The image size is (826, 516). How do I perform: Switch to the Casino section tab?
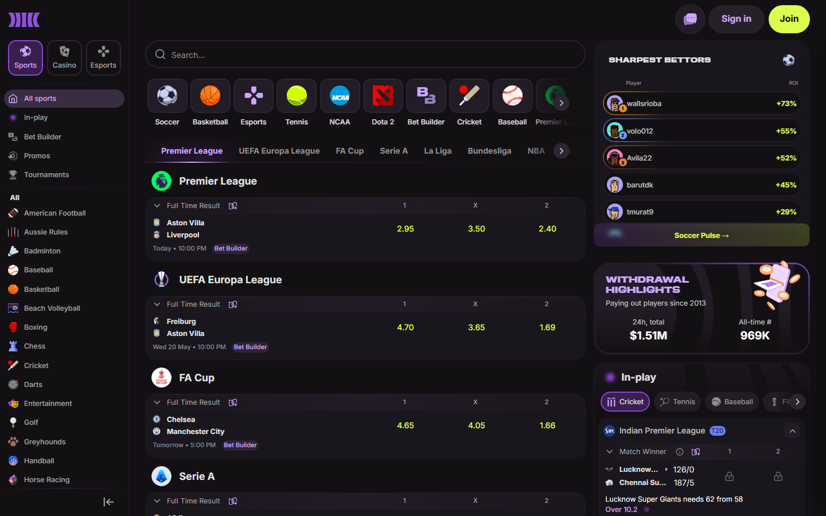64,58
